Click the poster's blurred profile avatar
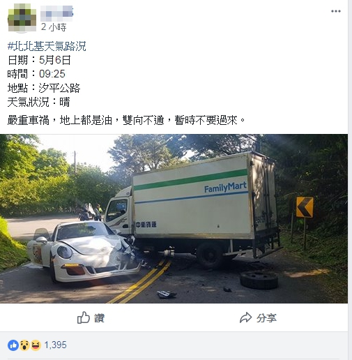Screen dimensions: 352x360 (22, 17)
